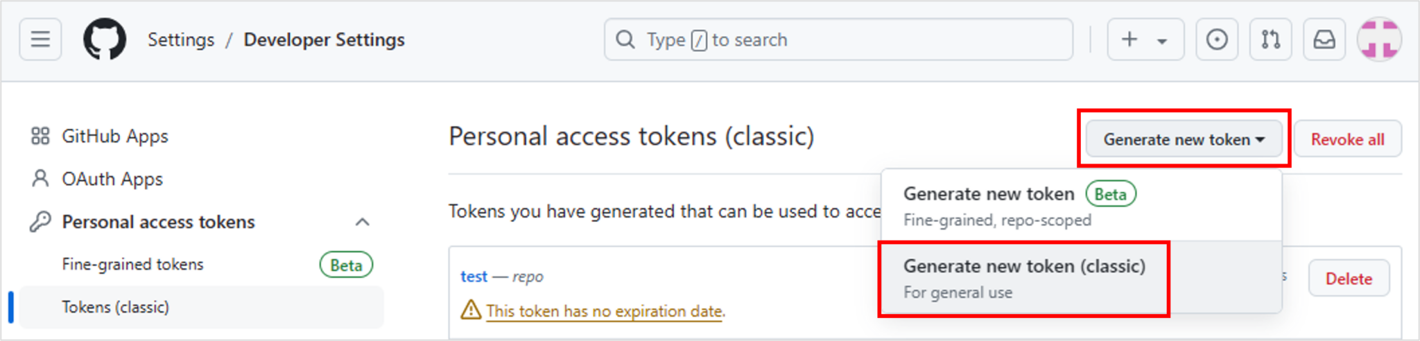Select Generate new token (classic) option
The height and width of the screenshot is (341, 1420).
click(1024, 279)
